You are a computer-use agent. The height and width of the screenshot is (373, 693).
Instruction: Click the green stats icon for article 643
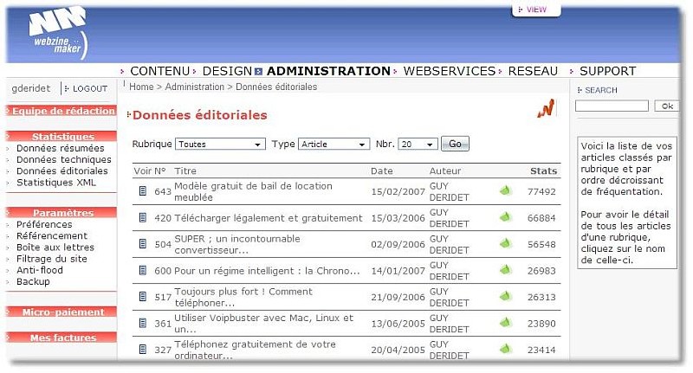505,191
